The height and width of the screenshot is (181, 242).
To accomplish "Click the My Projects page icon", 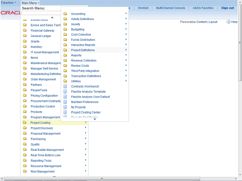I will tap(65, 107).
